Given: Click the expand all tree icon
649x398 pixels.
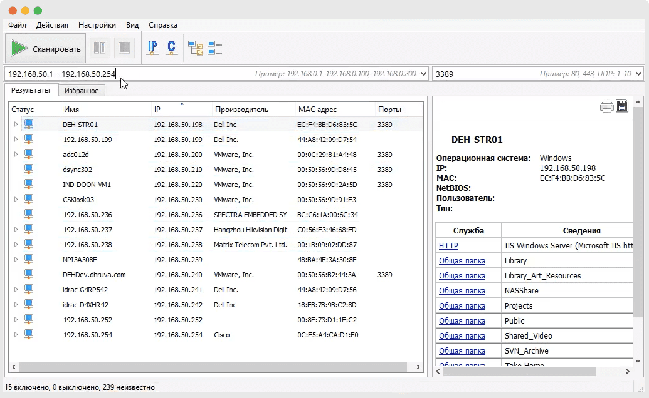Looking at the screenshot, I should click(x=196, y=48).
